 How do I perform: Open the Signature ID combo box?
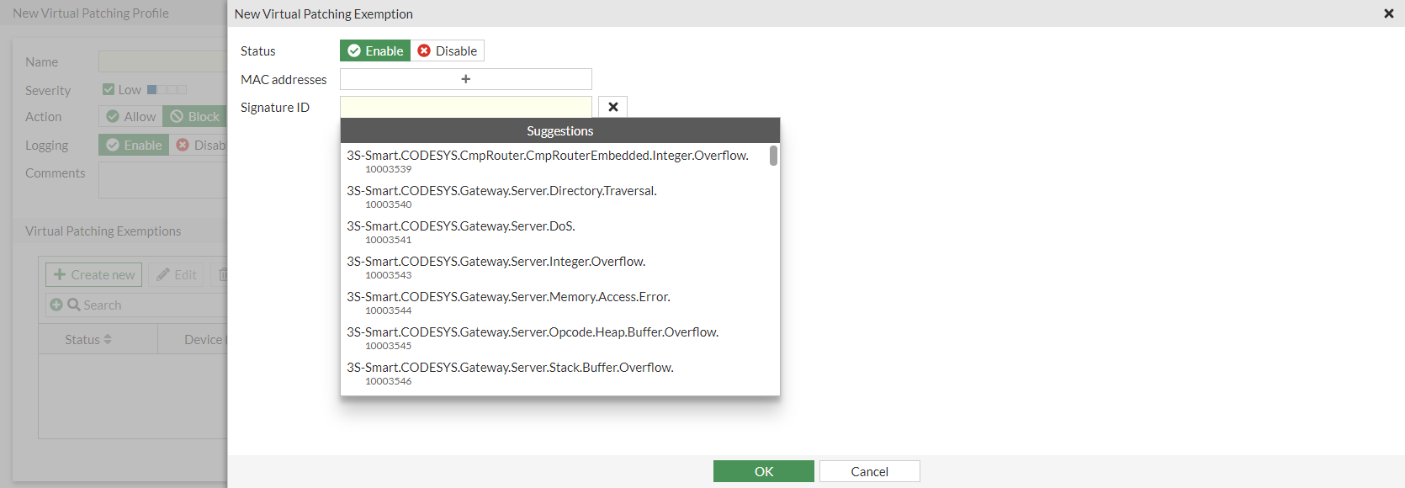pyautogui.click(x=465, y=107)
